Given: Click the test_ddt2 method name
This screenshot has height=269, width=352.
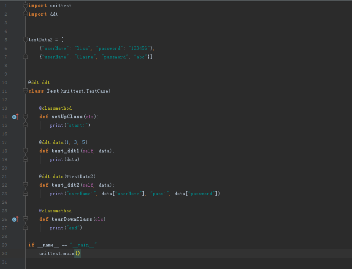Looking at the screenshot, I should pyautogui.click(x=65, y=185).
